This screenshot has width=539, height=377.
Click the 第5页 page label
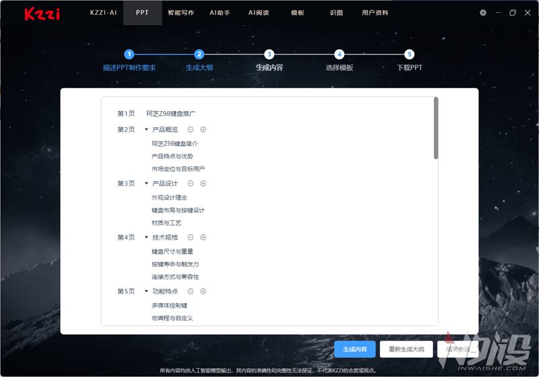tap(126, 291)
